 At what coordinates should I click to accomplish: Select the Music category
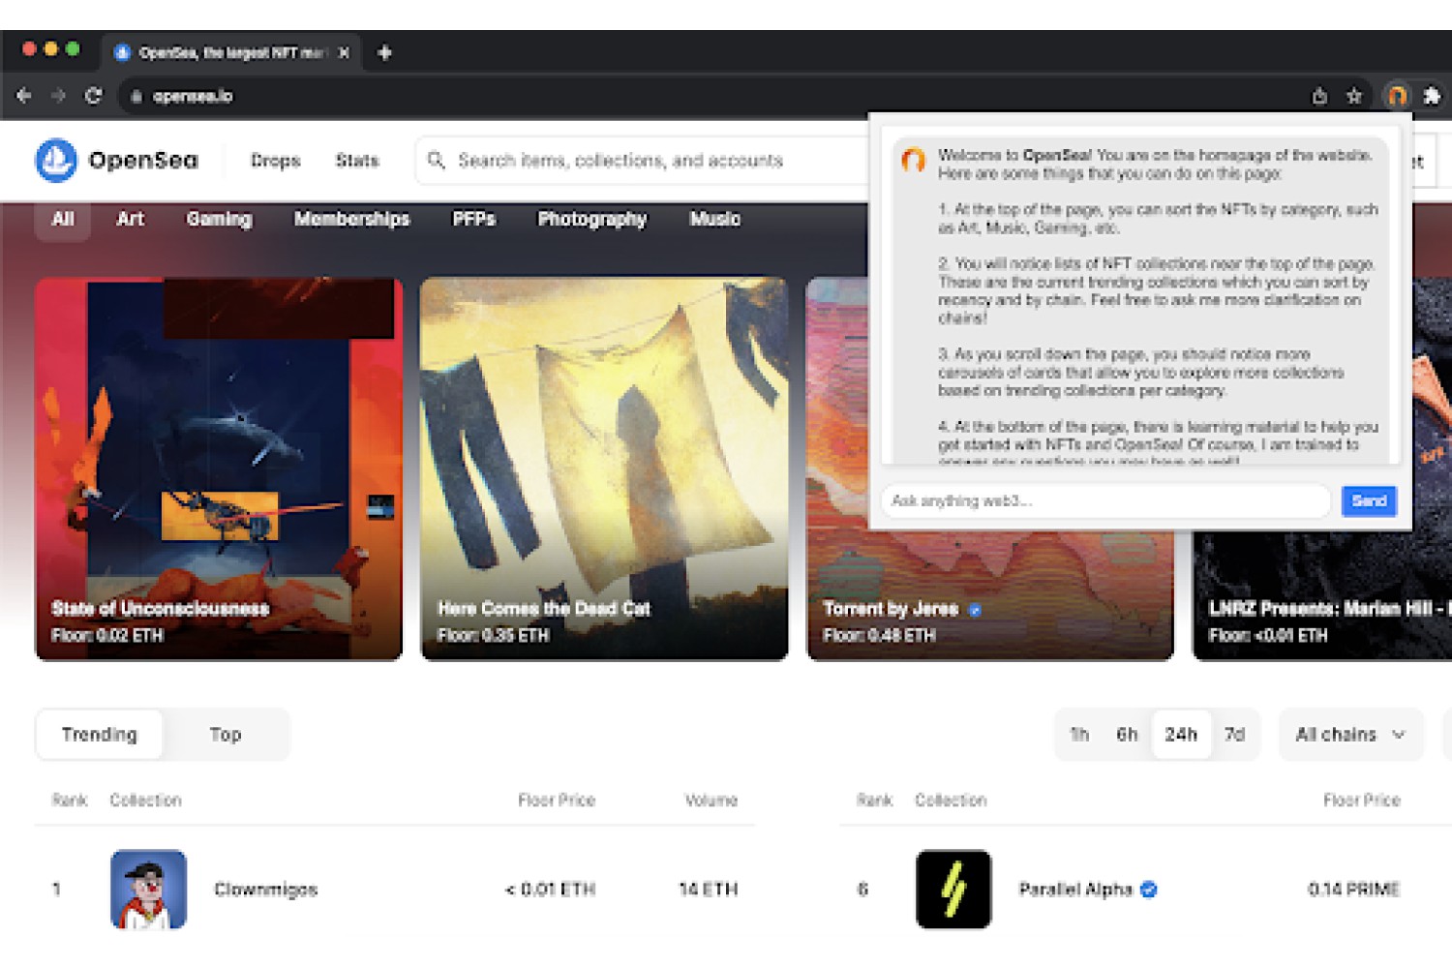click(714, 219)
